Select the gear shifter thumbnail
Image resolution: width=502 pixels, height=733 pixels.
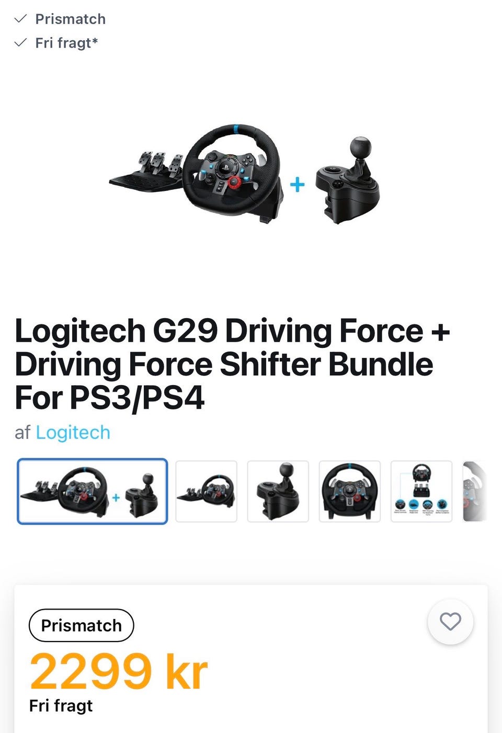pyautogui.click(x=278, y=491)
